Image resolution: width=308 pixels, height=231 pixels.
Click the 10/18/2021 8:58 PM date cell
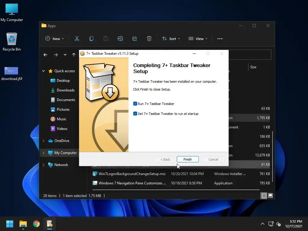pyautogui.click(x=186, y=183)
